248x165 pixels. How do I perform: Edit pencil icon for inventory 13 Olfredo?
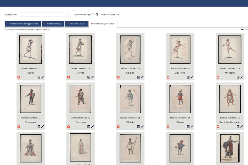click(x=142, y=127)
